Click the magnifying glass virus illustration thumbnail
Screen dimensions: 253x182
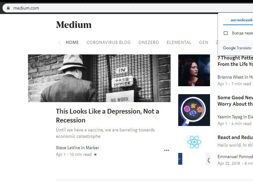tap(194, 110)
